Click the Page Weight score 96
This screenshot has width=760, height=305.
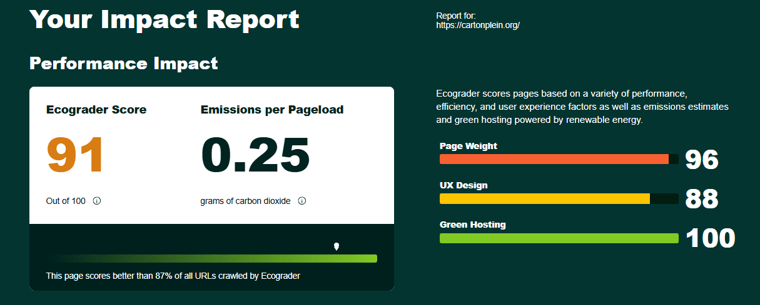pyautogui.click(x=702, y=160)
